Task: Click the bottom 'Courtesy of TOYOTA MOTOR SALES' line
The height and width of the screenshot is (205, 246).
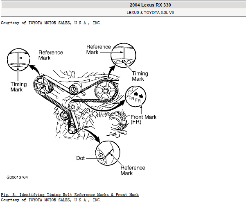Action: coord(51,200)
